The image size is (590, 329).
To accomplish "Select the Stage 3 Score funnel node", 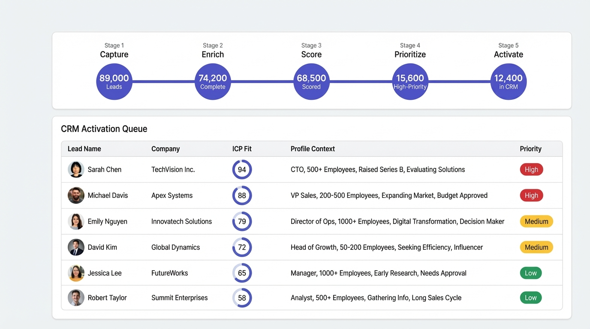I will (x=311, y=81).
